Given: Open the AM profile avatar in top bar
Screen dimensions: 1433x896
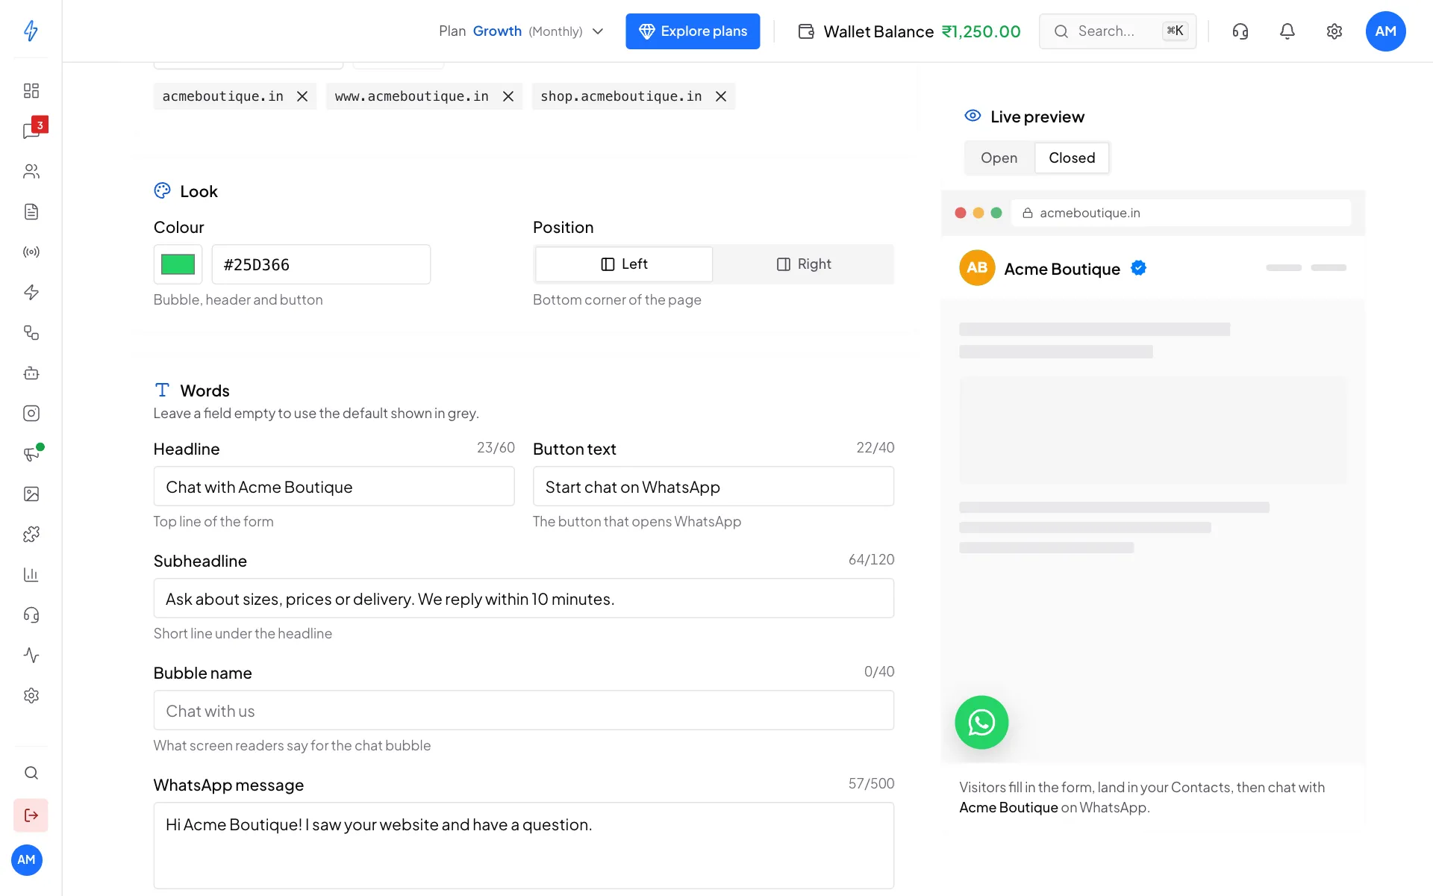Looking at the screenshot, I should [x=1385, y=31].
